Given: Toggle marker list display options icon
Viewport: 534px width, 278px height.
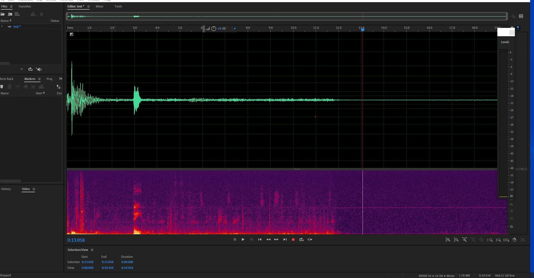Looking at the screenshot, I should point(59,87).
